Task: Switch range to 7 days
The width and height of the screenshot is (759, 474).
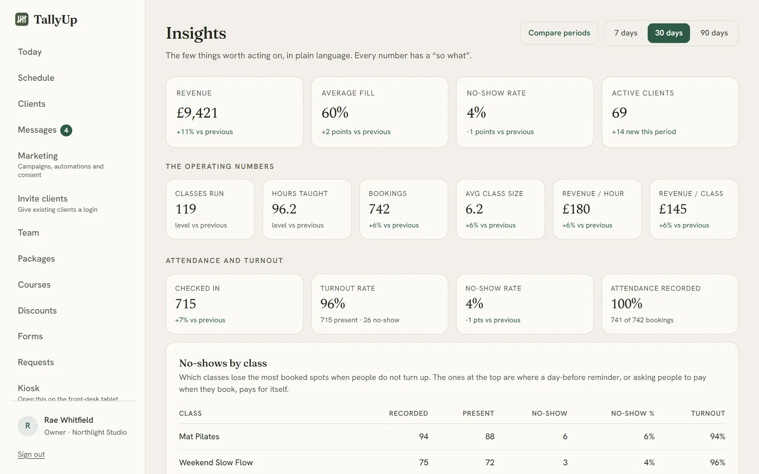Action: (626, 33)
